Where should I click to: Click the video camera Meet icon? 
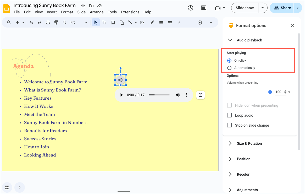tap(218, 8)
